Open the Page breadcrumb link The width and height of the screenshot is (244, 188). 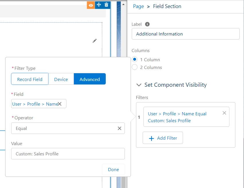point(138,6)
